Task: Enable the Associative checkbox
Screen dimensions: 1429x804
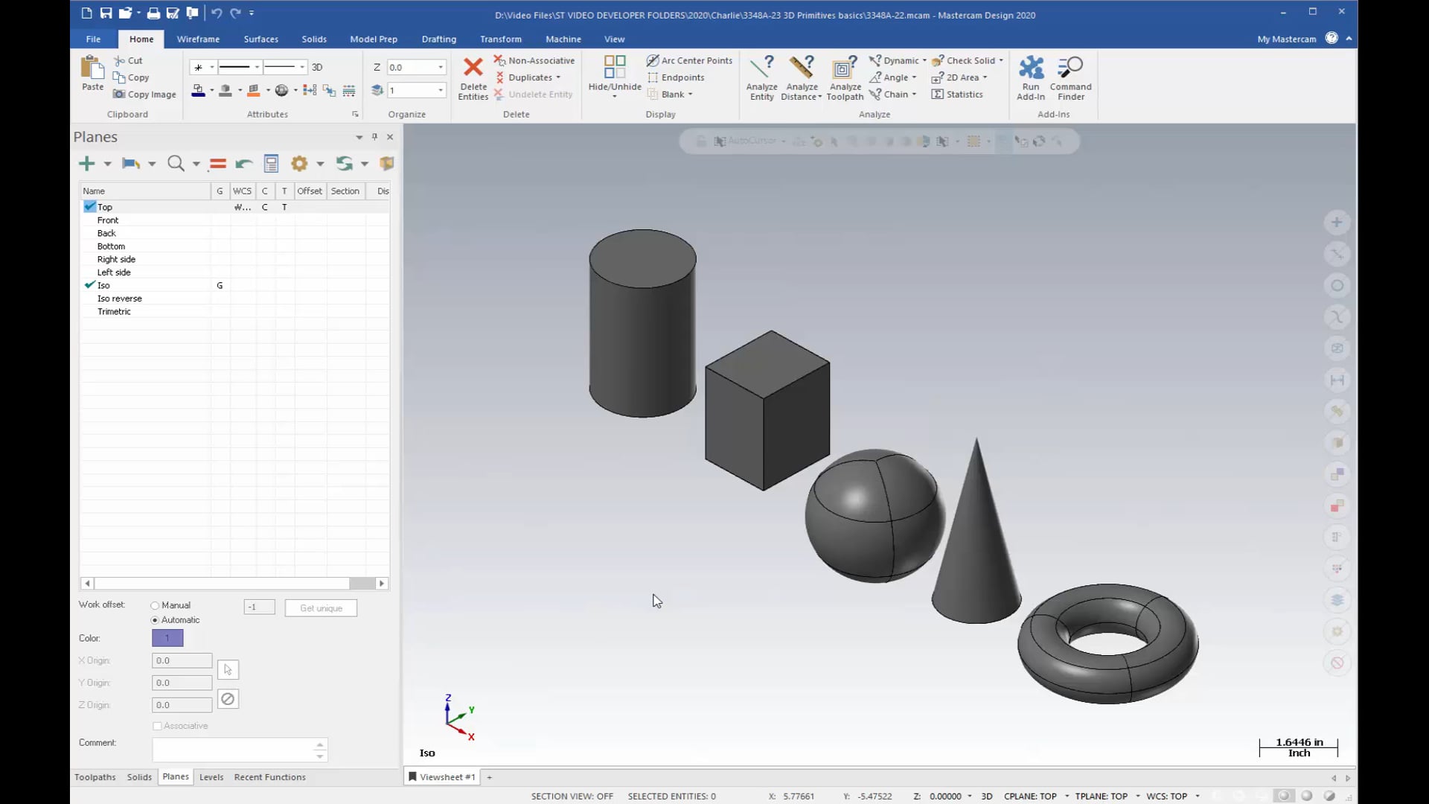Action: pos(157,724)
